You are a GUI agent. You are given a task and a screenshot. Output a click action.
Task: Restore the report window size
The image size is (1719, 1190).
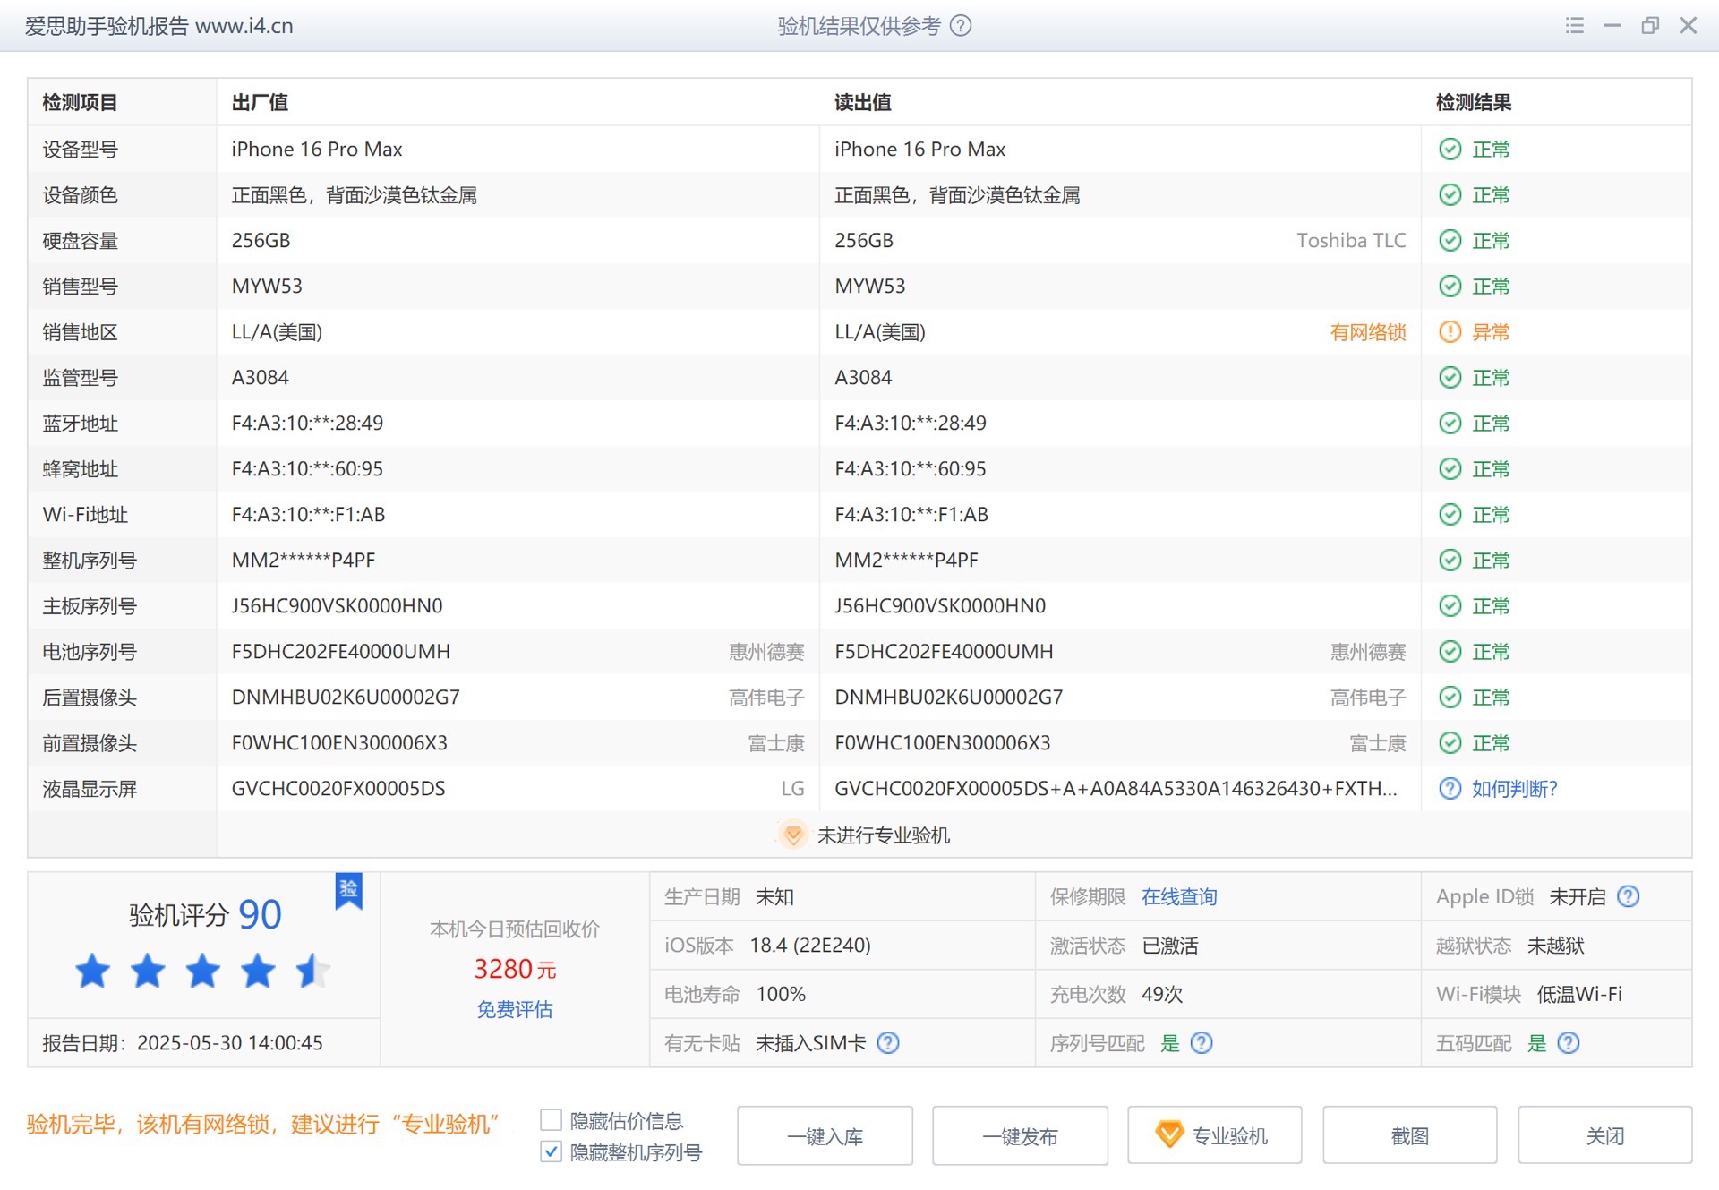(1650, 26)
